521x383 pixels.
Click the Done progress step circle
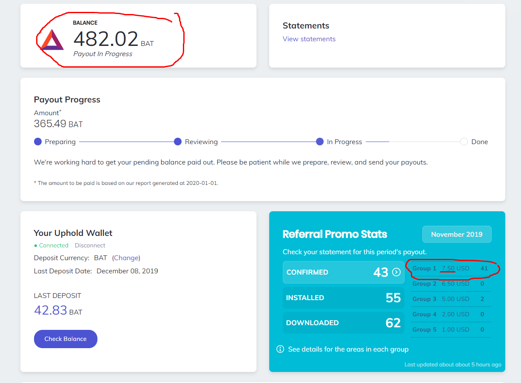pyautogui.click(x=464, y=142)
